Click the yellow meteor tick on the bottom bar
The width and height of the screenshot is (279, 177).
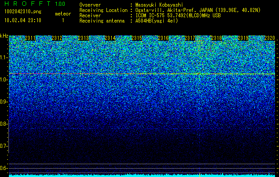pos(200,174)
